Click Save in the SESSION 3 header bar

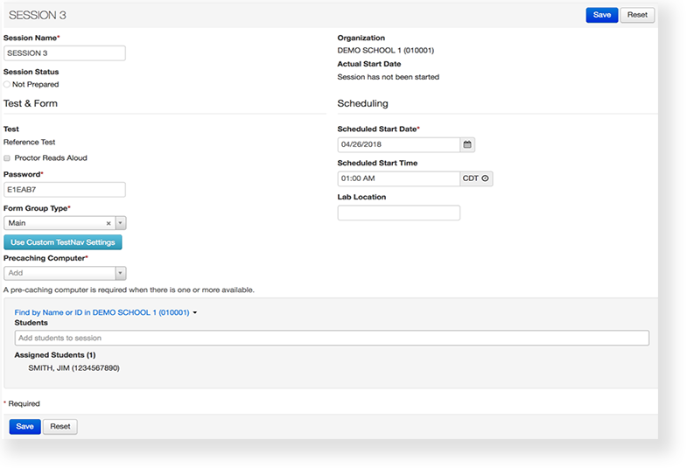(602, 15)
